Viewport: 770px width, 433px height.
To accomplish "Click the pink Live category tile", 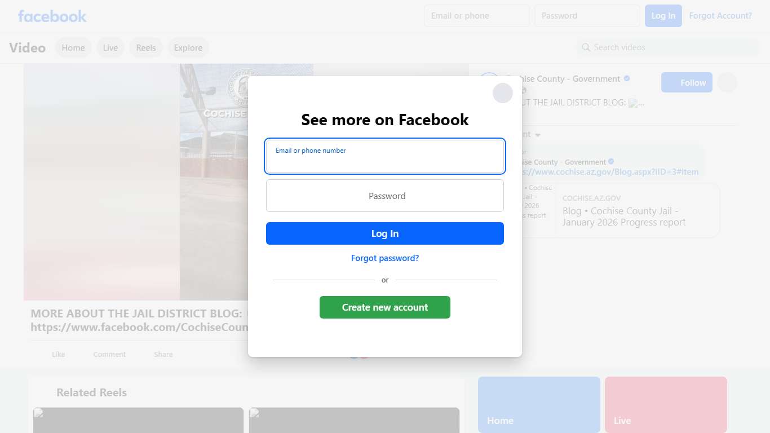I will [x=666, y=405].
